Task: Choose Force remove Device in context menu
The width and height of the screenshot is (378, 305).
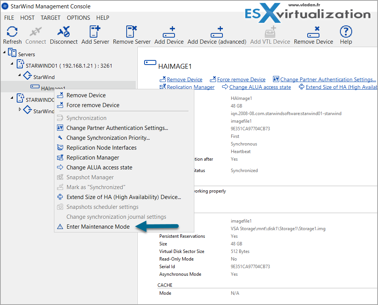Action: (x=93, y=105)
